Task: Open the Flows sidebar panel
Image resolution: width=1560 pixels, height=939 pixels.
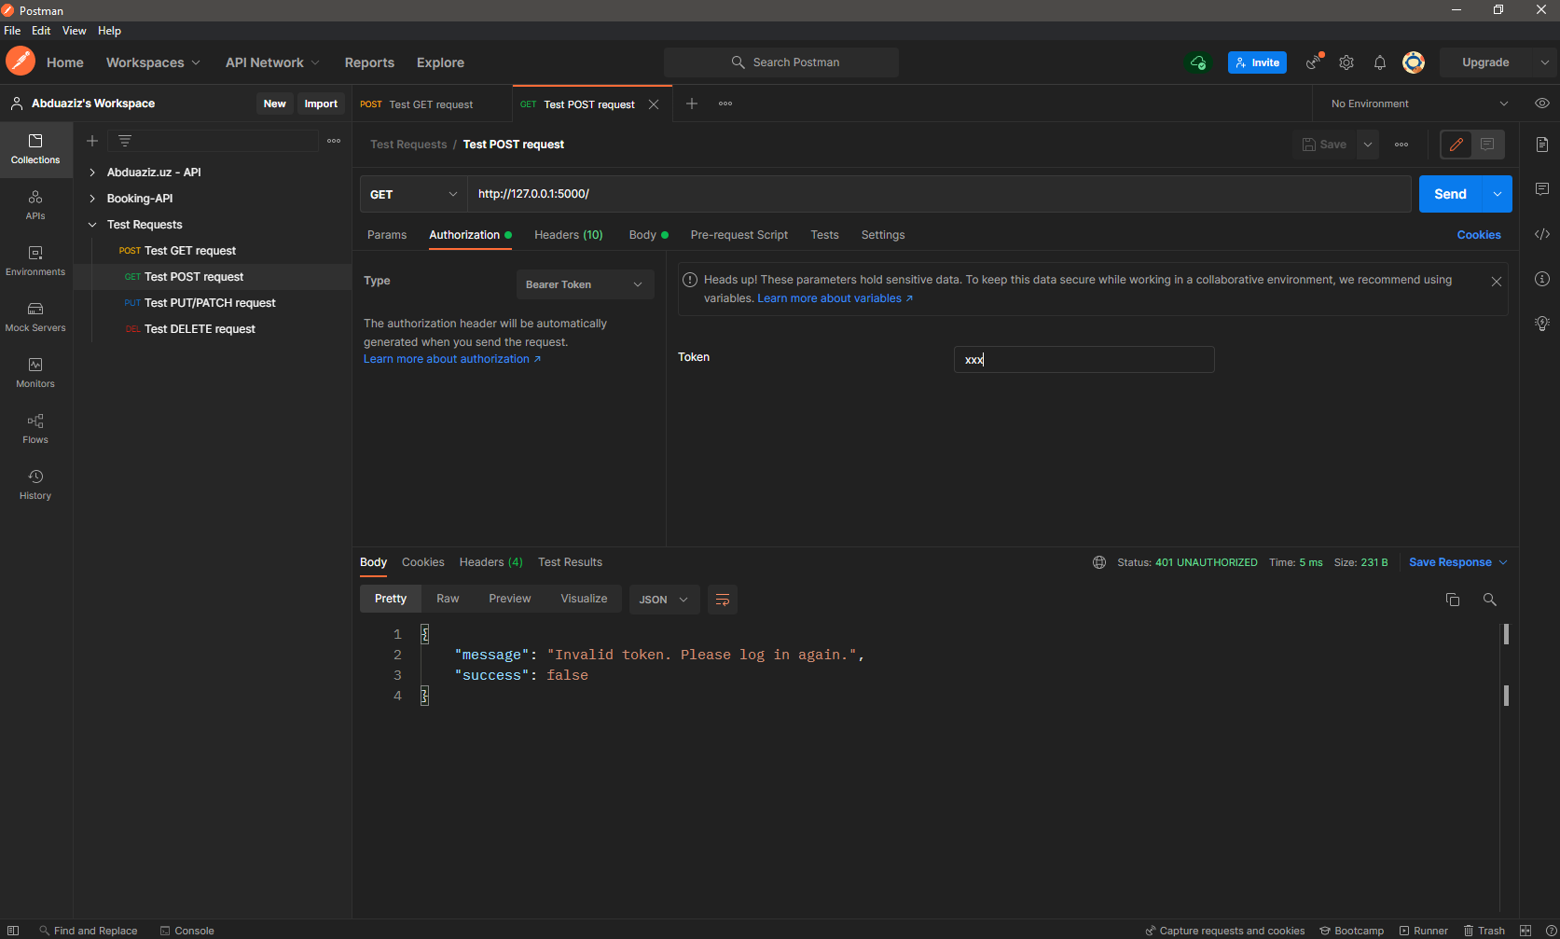Action: 35,429
